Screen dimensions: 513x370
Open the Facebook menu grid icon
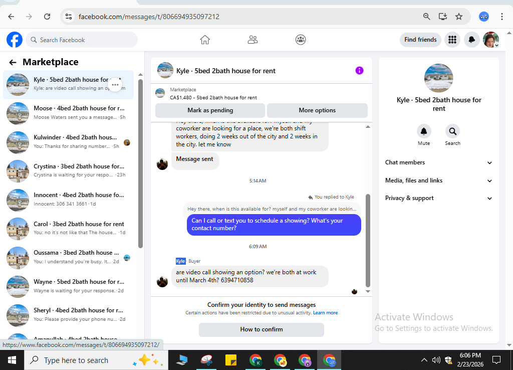[x=452, y=40]
